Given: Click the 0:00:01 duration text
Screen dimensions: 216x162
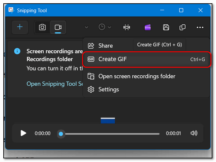Looking at the screenshot, I should click(173, 133).
